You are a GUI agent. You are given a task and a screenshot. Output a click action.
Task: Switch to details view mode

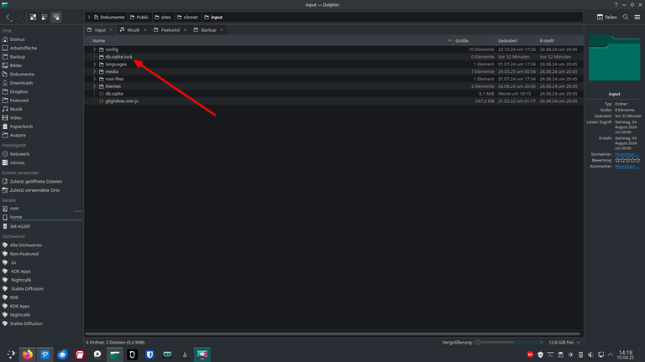56,18
